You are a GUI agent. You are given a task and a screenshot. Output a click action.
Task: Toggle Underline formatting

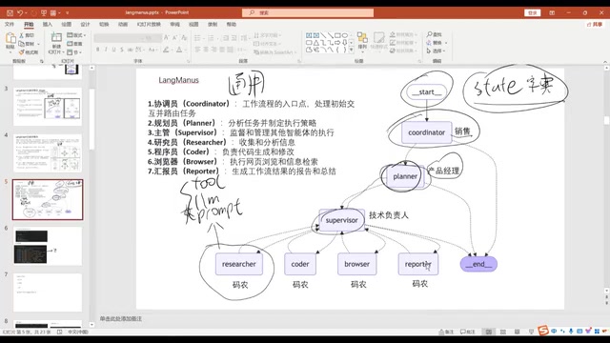pos(113,50)
